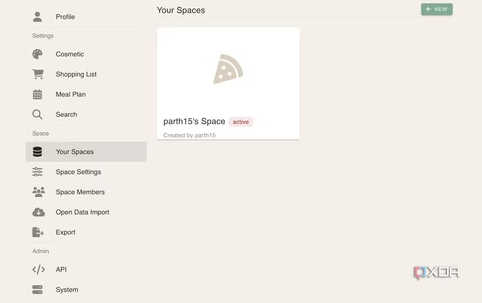Click the API code brackets icon
This screenshot has width=482, height=303.
(x=38, y=270)
